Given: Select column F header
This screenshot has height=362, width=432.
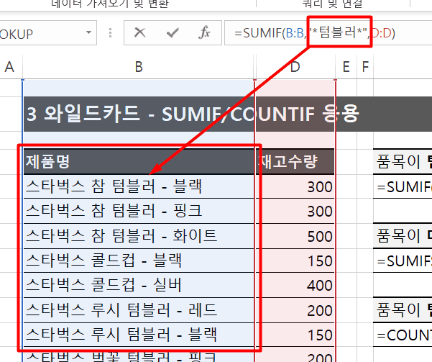Looking at the screenshot, I should 365,67.
